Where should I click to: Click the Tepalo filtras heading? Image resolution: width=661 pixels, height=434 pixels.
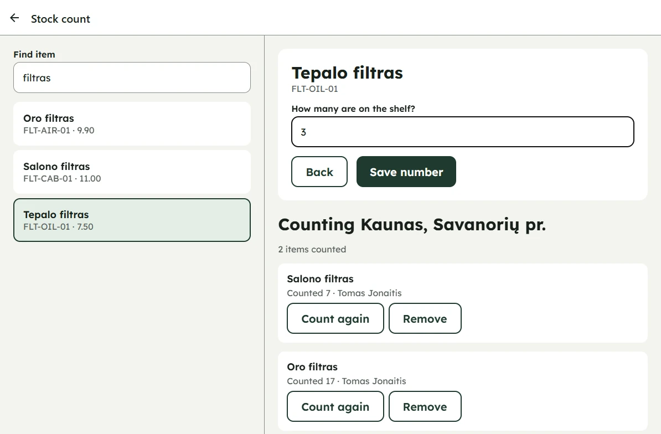[347, 73]
